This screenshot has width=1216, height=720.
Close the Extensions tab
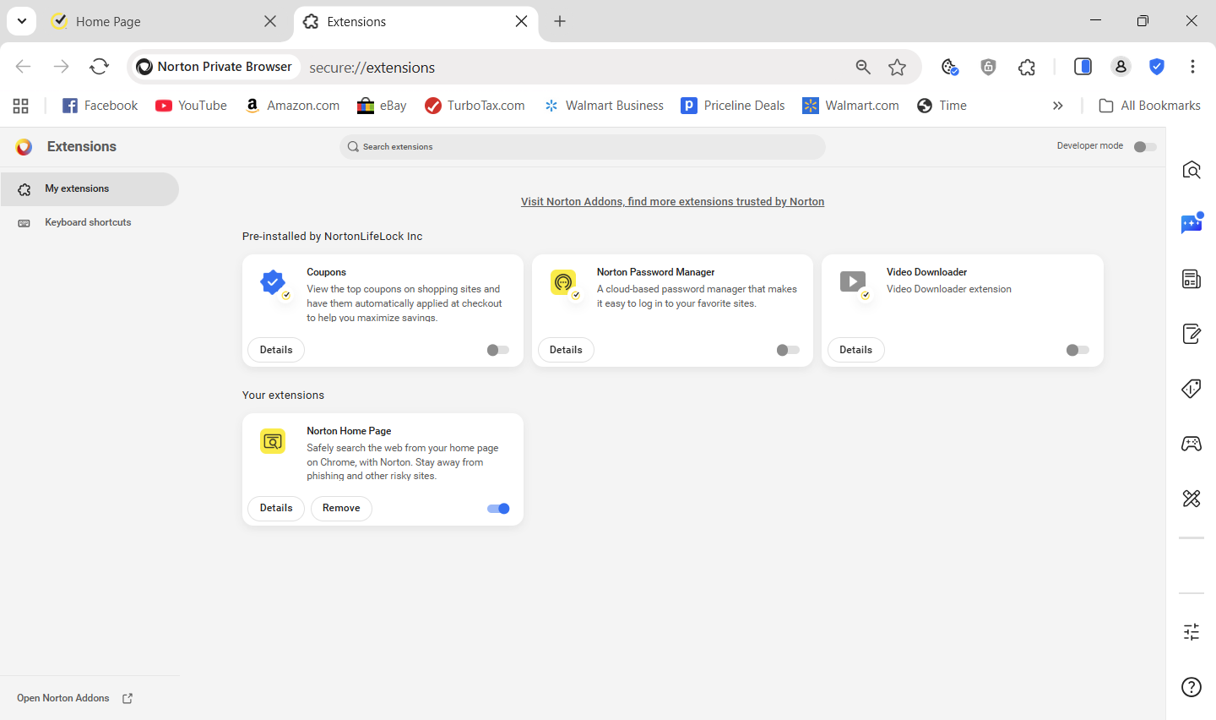click(522, 21)
